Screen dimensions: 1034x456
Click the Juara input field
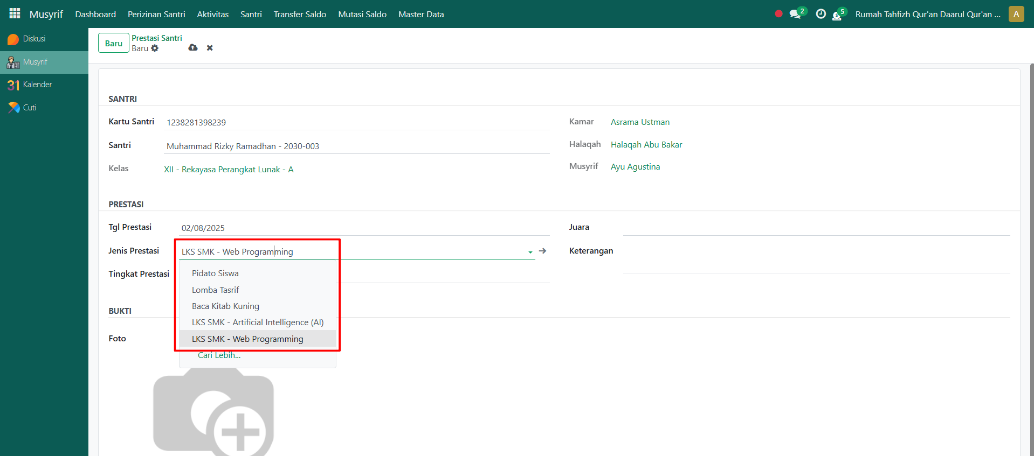[x=816, y=228]
